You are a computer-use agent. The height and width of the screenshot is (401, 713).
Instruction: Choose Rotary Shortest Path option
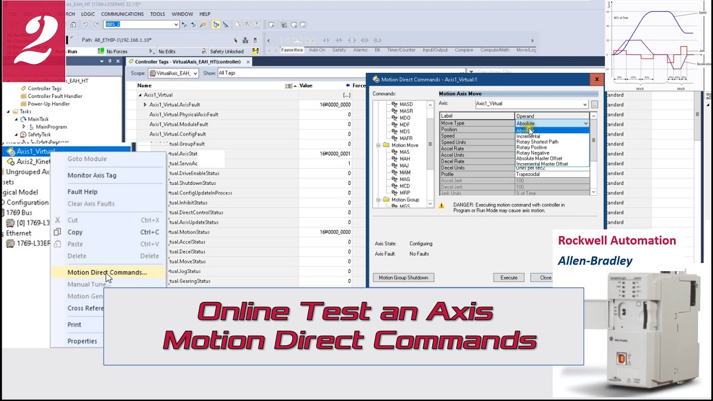[537, 142]
